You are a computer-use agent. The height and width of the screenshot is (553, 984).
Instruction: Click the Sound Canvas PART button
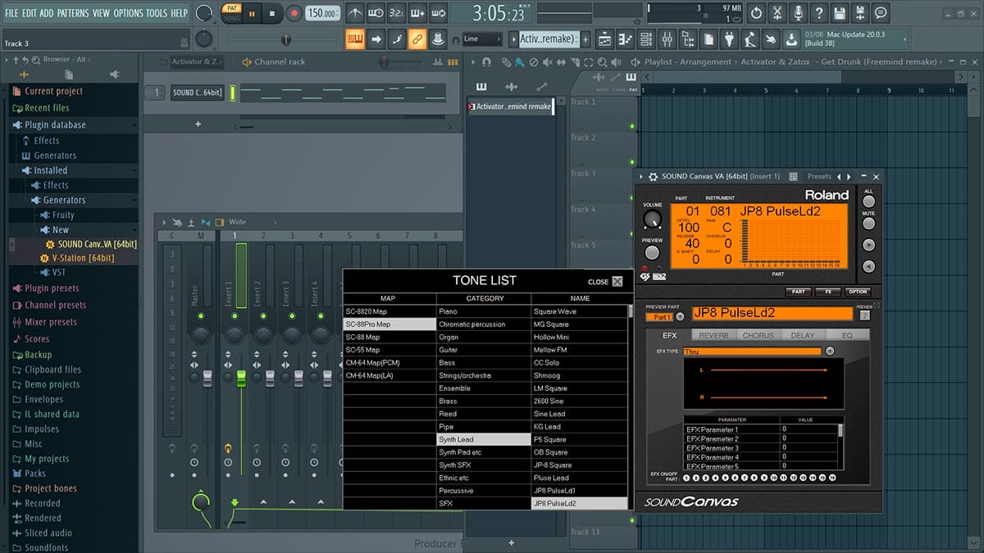[798, 292]
